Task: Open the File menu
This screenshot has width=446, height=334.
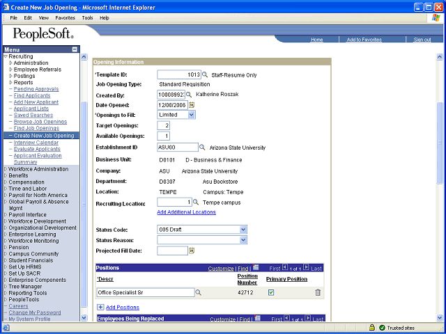Action: pos(14,18)
